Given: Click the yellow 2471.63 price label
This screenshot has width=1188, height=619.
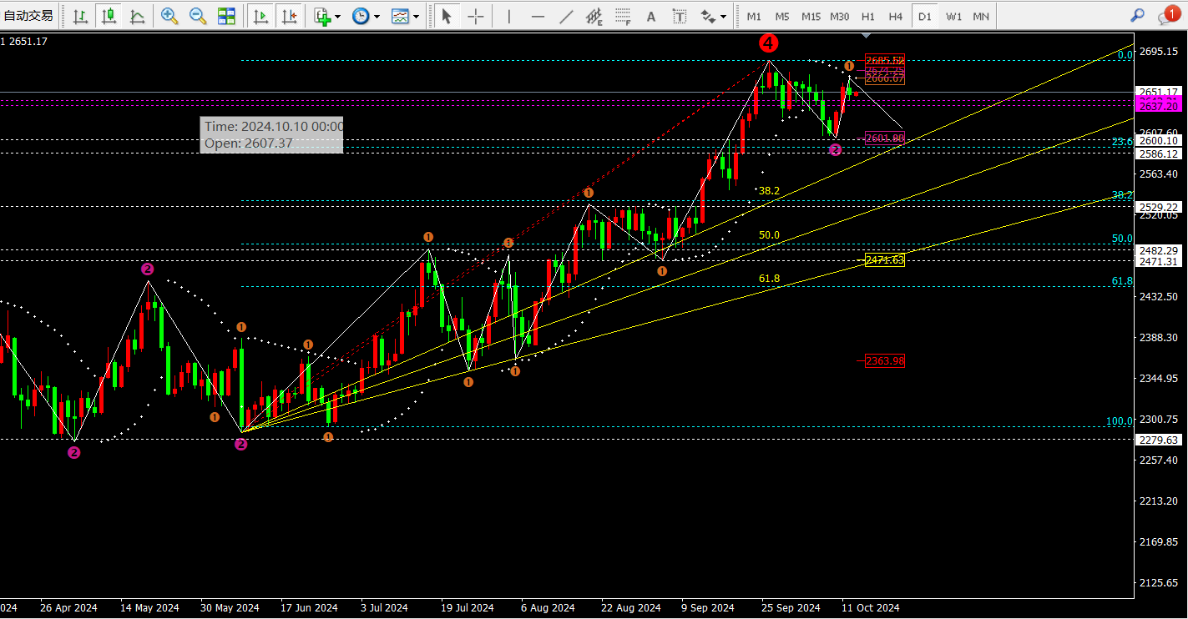Looking at the screenshot, I should pos(885,260).
